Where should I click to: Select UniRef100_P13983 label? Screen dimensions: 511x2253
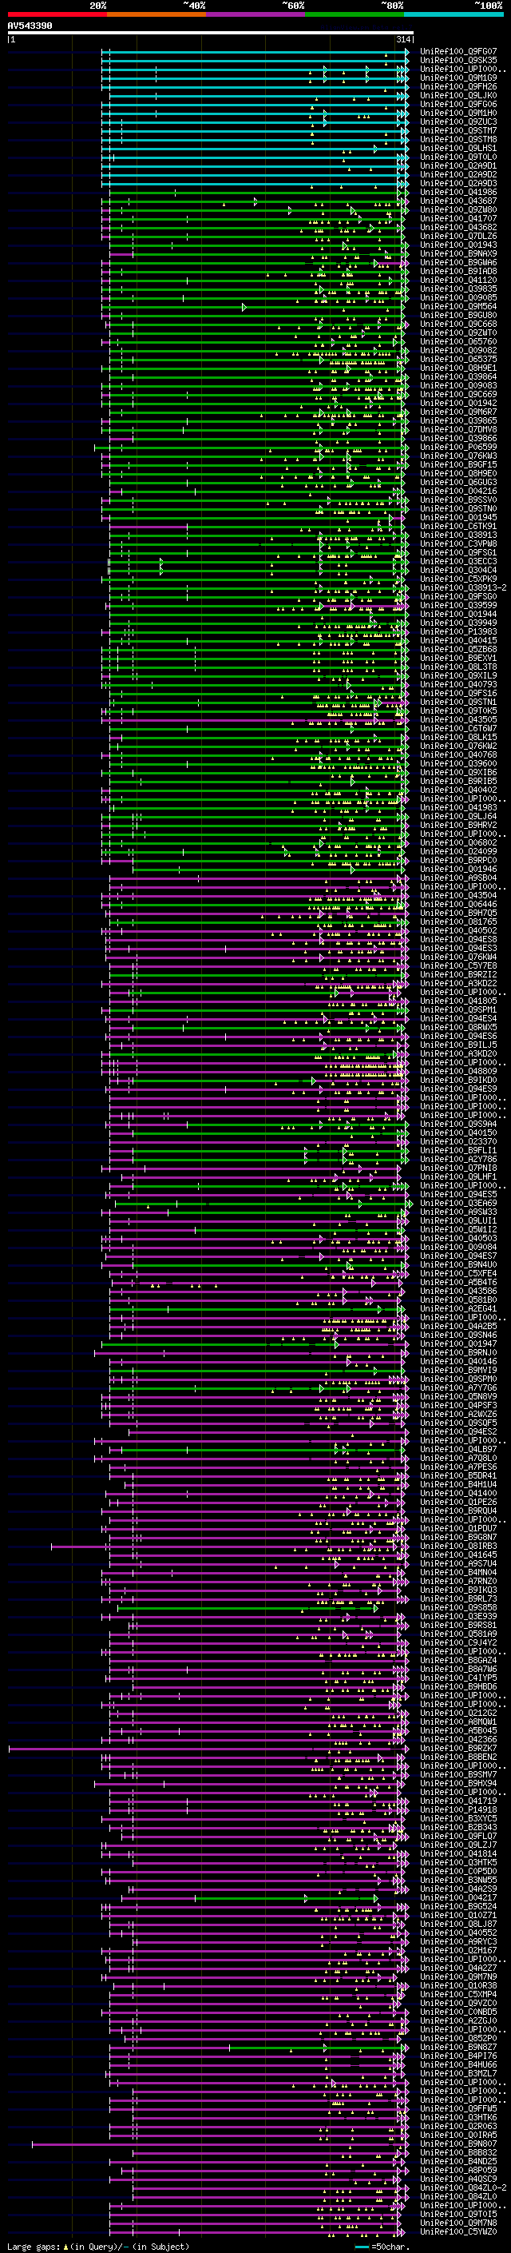point(458,631)
